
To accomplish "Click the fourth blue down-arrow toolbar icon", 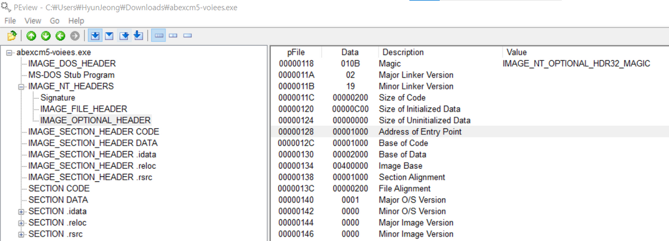I will (x=138, y=36).
